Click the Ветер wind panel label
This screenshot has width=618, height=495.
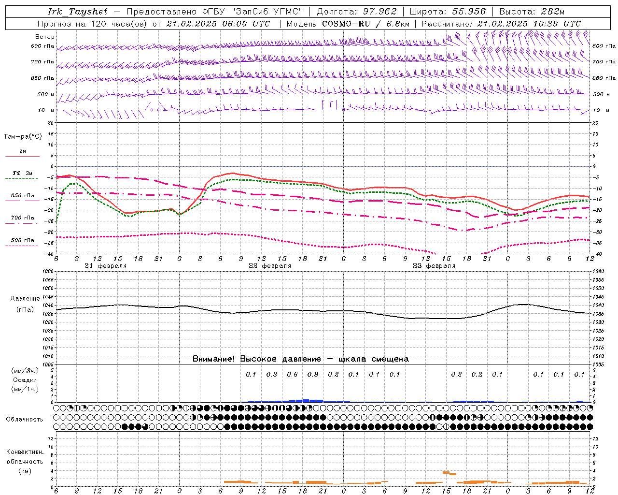point(45,37)
